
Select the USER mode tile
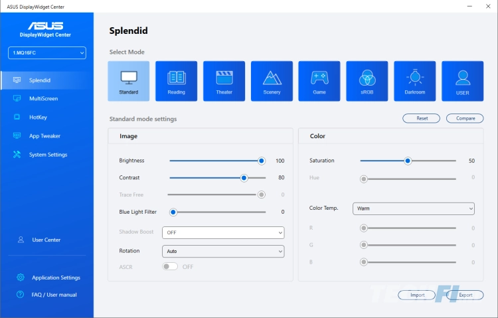click(463, 81)
